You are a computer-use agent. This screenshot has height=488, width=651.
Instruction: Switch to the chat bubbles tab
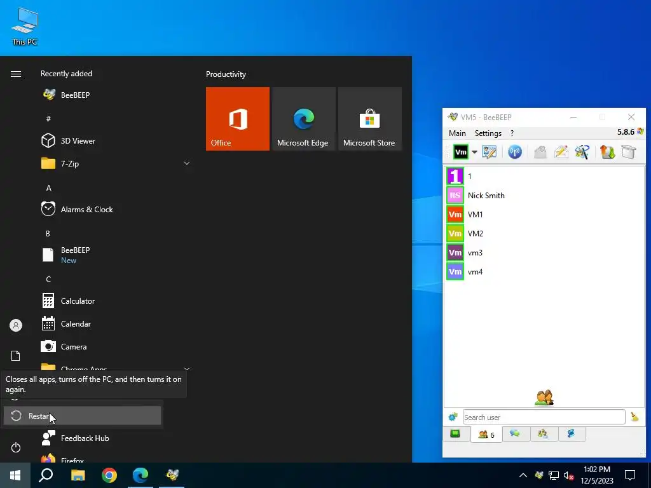point(515,434)
